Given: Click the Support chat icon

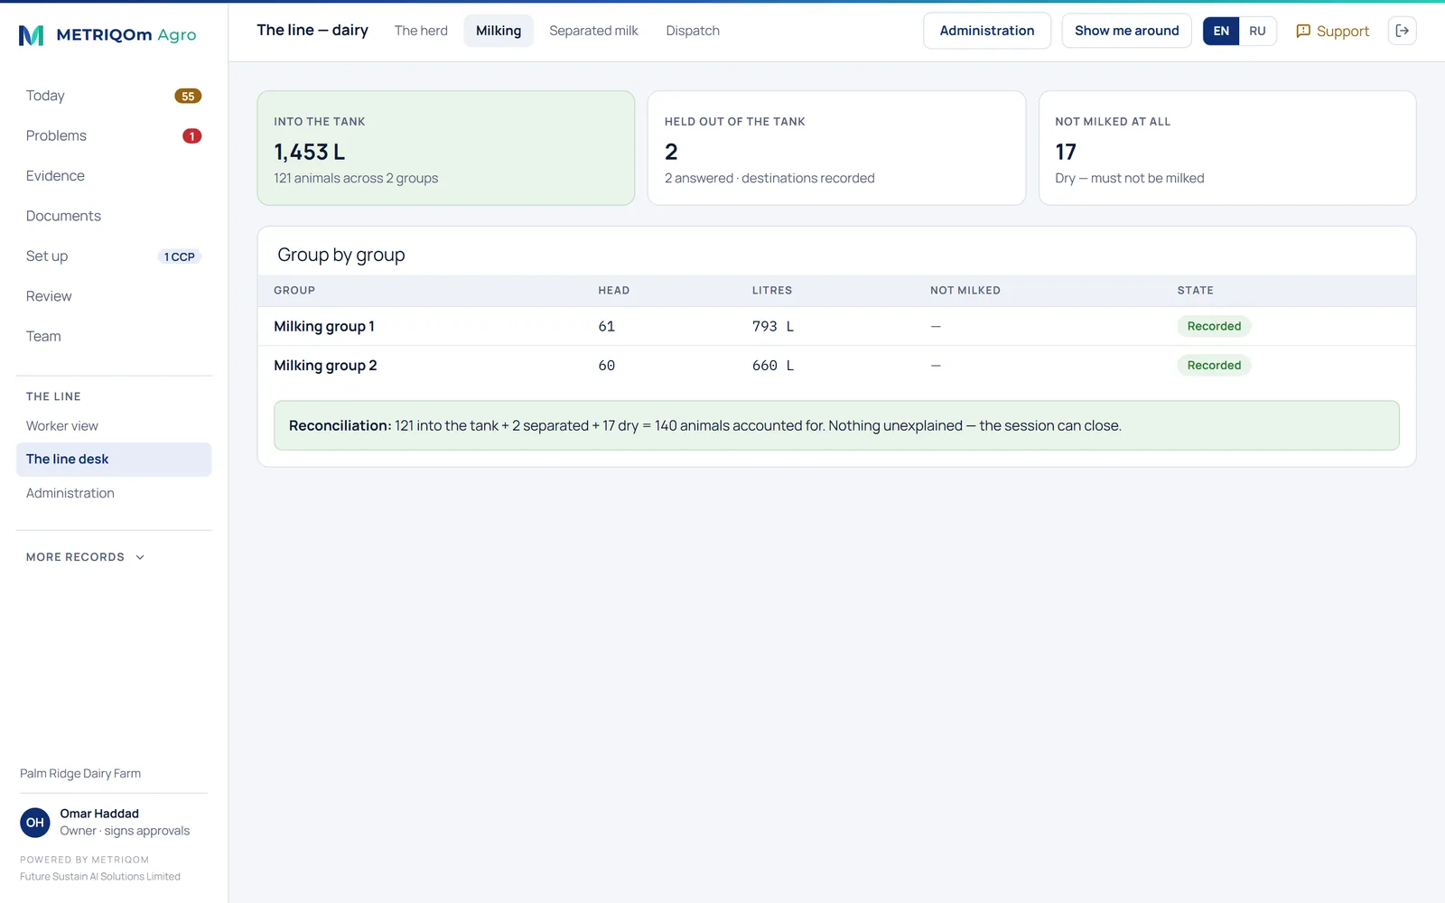Looking at the screenshot, I should (1303, 31).
